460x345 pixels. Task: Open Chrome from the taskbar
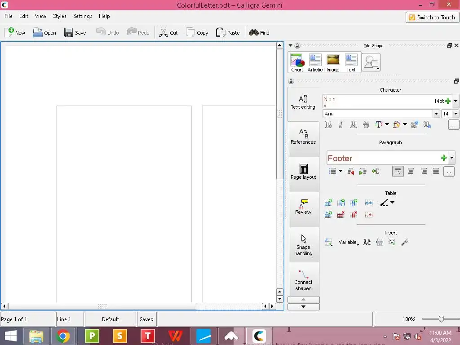[x=62, y=336]
